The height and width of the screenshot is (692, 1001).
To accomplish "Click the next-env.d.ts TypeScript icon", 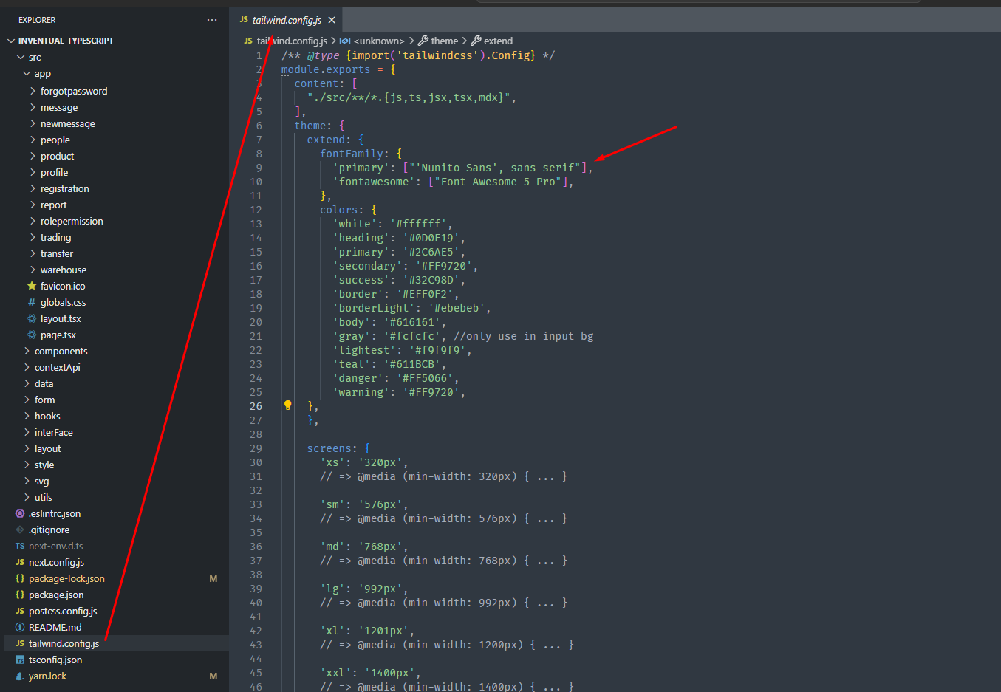I will pos(20,546).
